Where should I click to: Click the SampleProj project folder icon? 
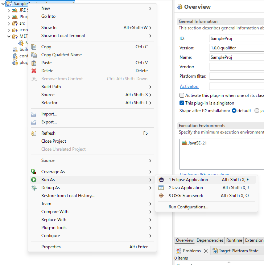tap(9, 4)
